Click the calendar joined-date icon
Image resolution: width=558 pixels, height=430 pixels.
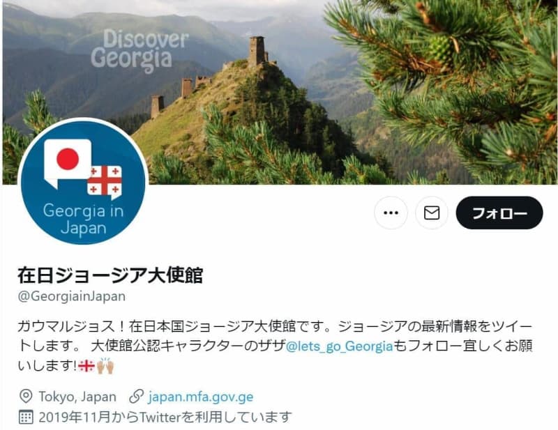(26, 417)
